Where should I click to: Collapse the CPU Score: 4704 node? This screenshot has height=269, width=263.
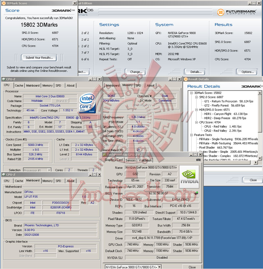[x=196, y=122]
